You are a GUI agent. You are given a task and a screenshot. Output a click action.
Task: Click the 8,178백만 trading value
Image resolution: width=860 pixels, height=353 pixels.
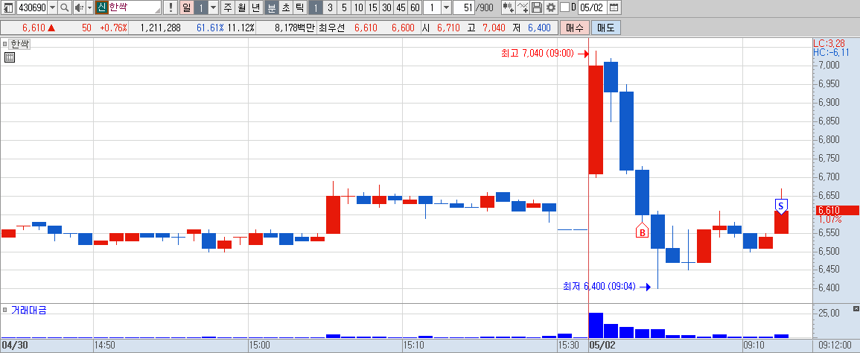[x=295, y=28]
